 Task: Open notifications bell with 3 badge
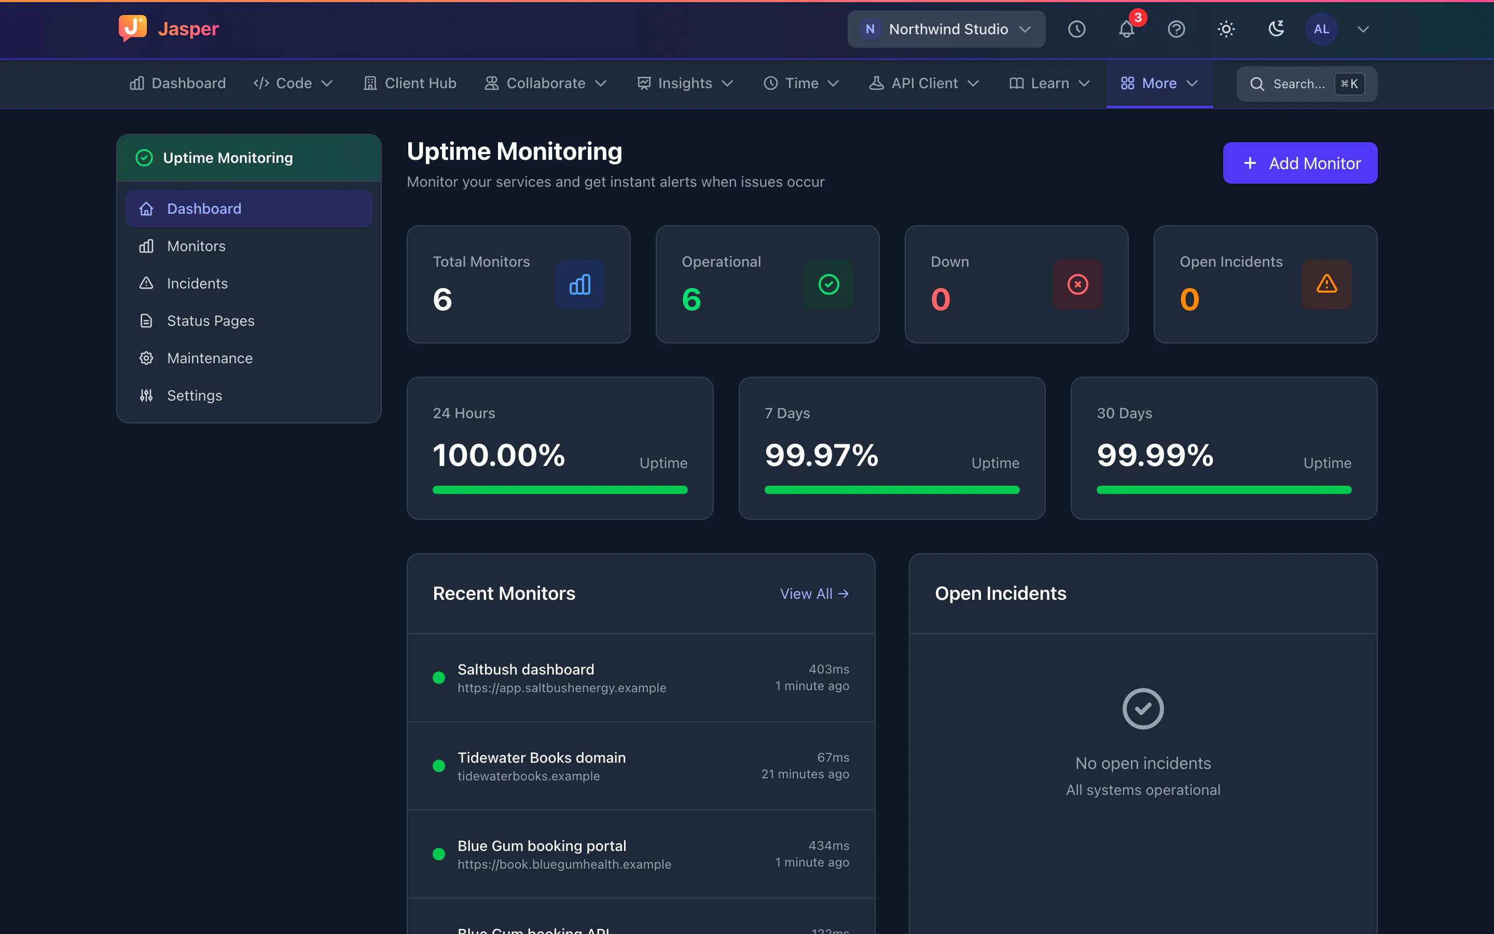(1127, 29)
